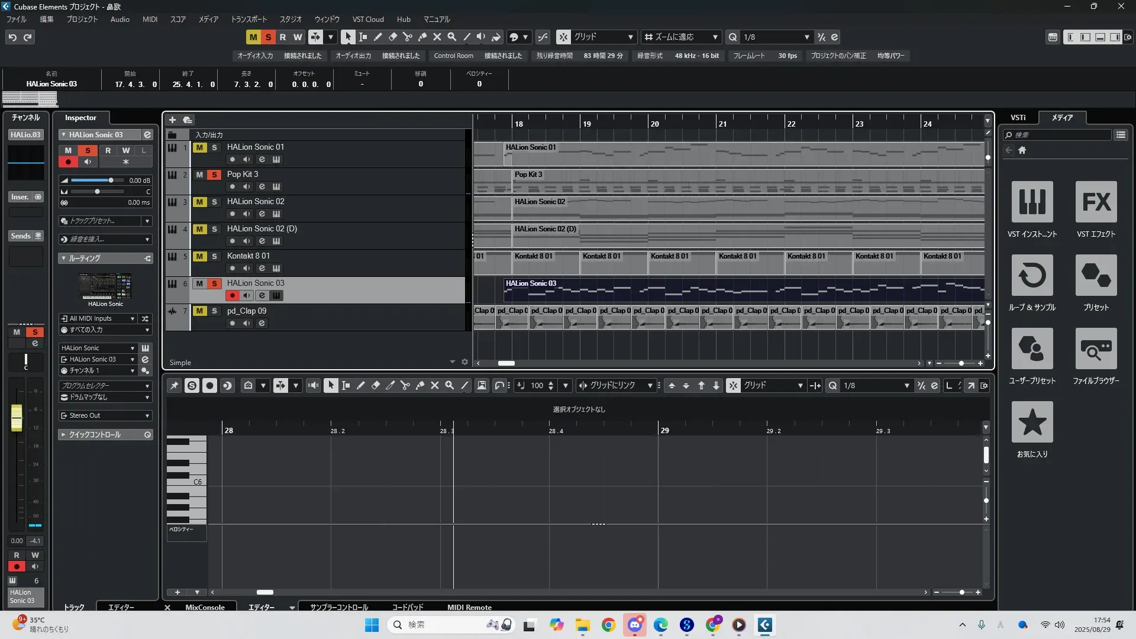The height and width of the screenshot is (639, 1136).
Task: Select the Glue tool in main toolbar
Action: pos(422,37)
